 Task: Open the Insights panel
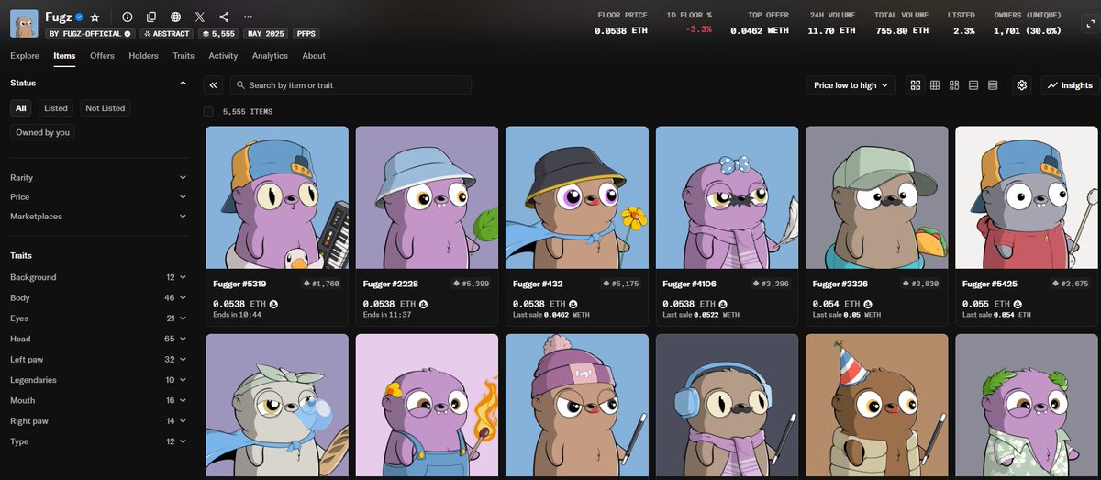click(x=1070, y=85)
